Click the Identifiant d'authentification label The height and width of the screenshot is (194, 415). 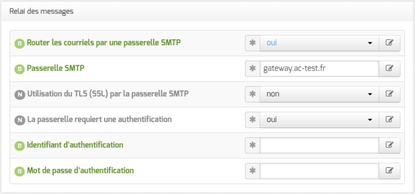coord(75,145)
